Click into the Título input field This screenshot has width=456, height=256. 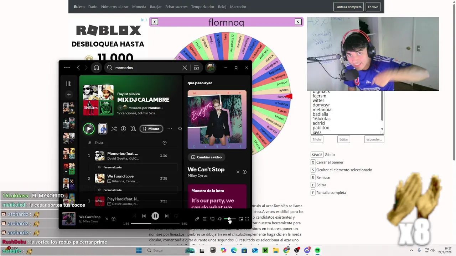[317, 139]
